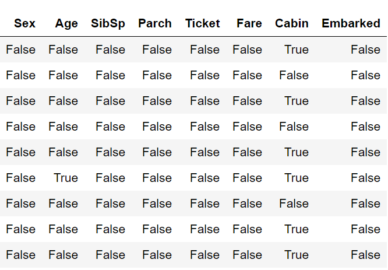Select the last row's Parch False cell
Viewport: 388px width, 270px height.
pos(157,255)
